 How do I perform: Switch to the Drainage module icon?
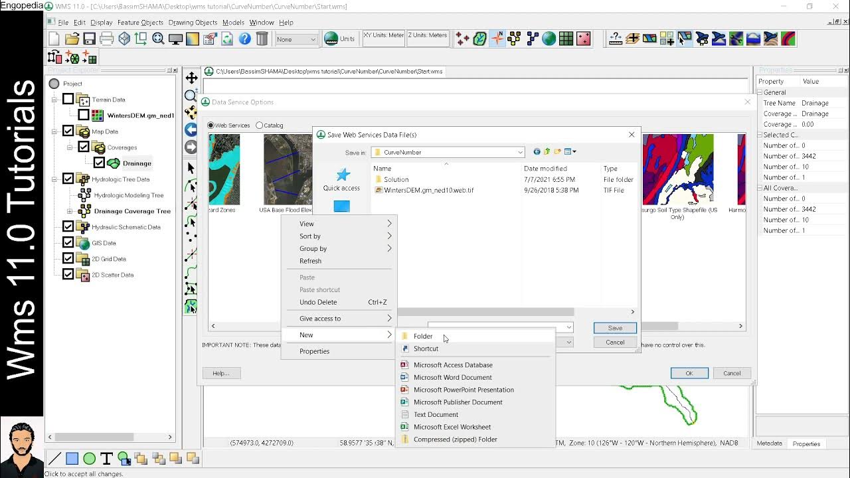[x=479, y=39]
